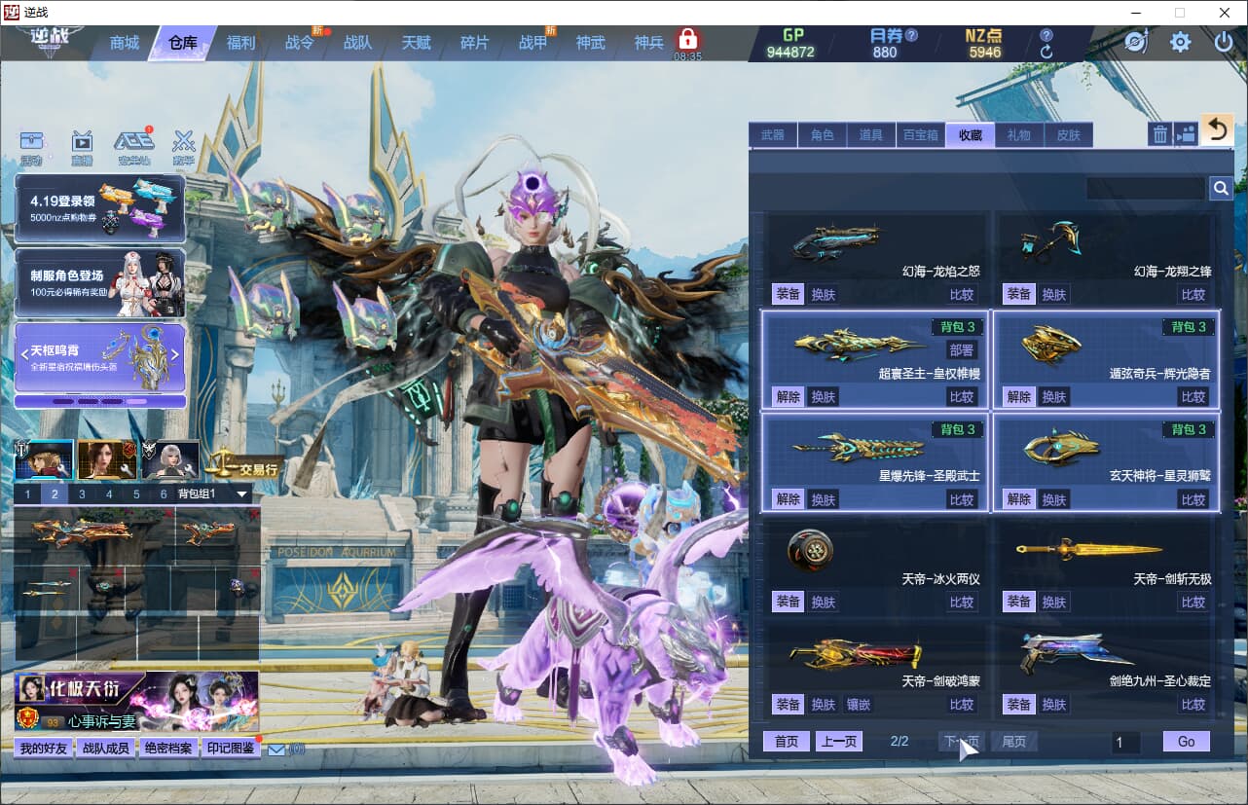
Task: Select the brown-haired character portrait
Action: point(107,459)
